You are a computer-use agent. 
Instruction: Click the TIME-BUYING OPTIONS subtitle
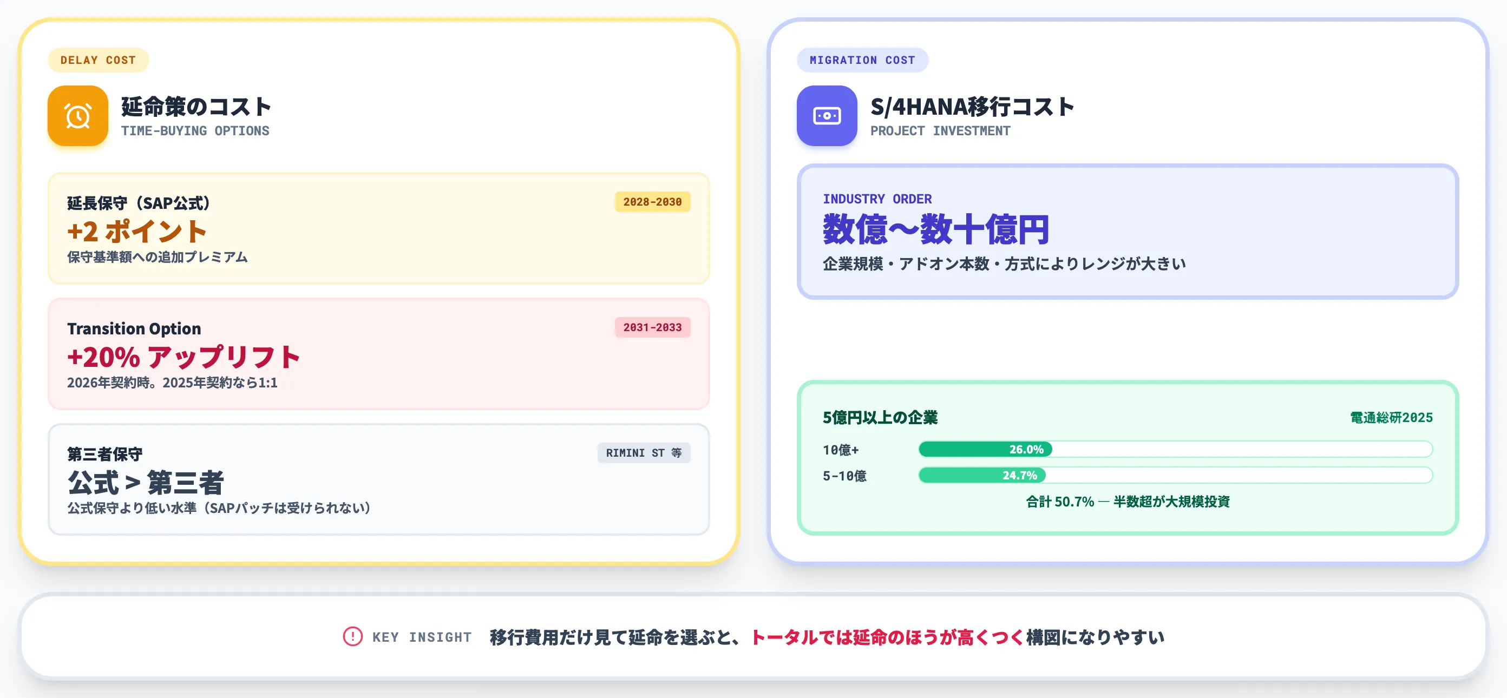(x=195, y=131)
